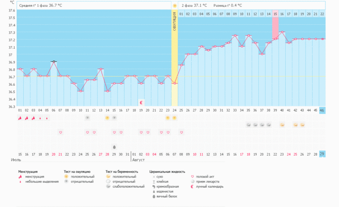Screen dimensions: 339x207
Task: Click the menstruation icon on cycle day 01
Action: coord(20,118)
